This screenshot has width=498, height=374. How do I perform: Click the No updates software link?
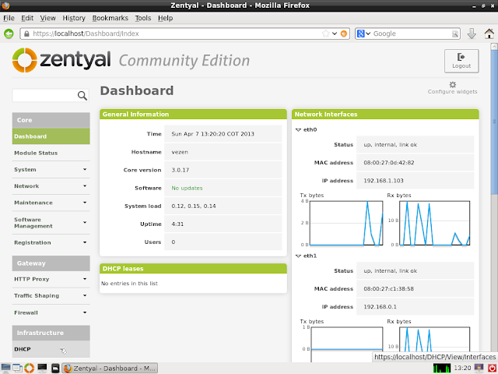pyautogui.click(x=187, y=189)
